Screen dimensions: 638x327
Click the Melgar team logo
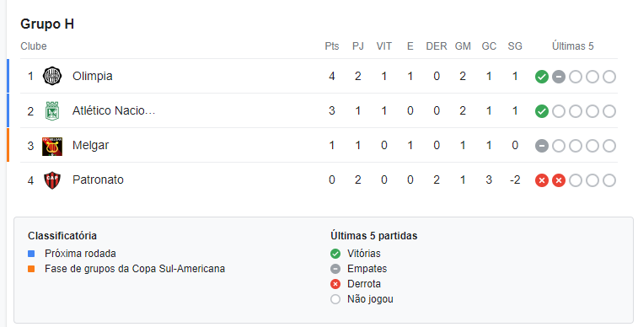click(52, 146)
